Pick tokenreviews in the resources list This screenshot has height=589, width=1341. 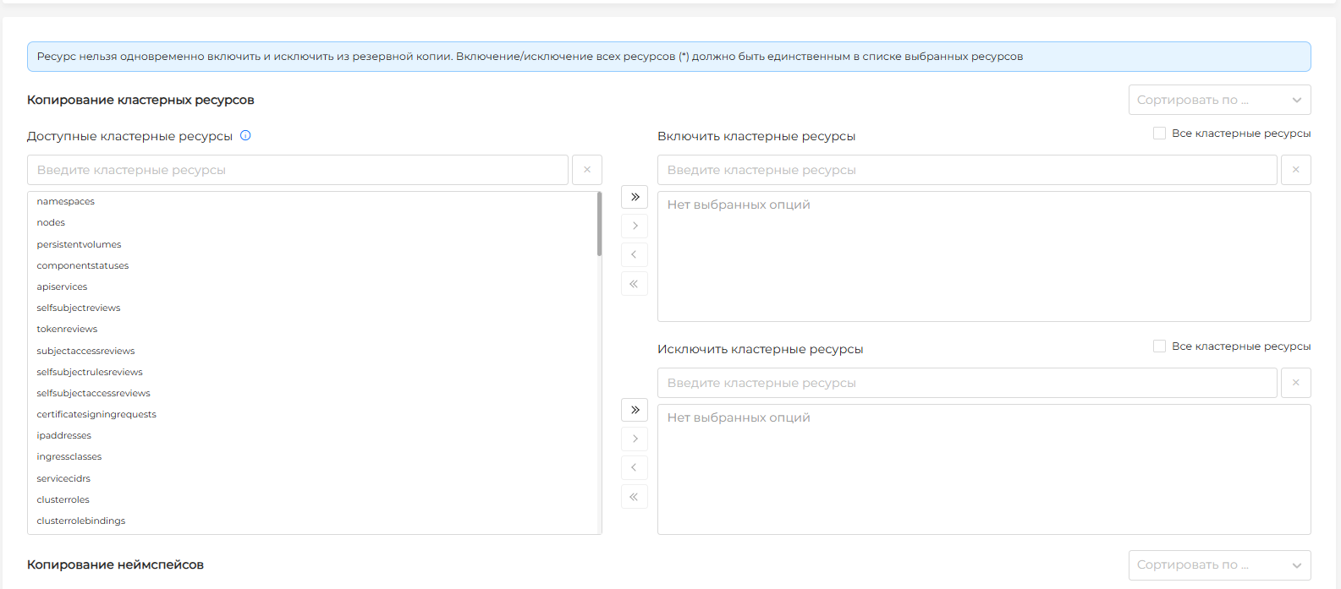[x=312, y=329]
